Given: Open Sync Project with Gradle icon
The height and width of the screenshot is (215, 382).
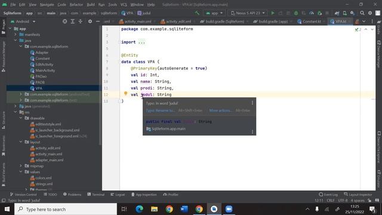Looking at the screenshot, I should click(x=337, y=13).
